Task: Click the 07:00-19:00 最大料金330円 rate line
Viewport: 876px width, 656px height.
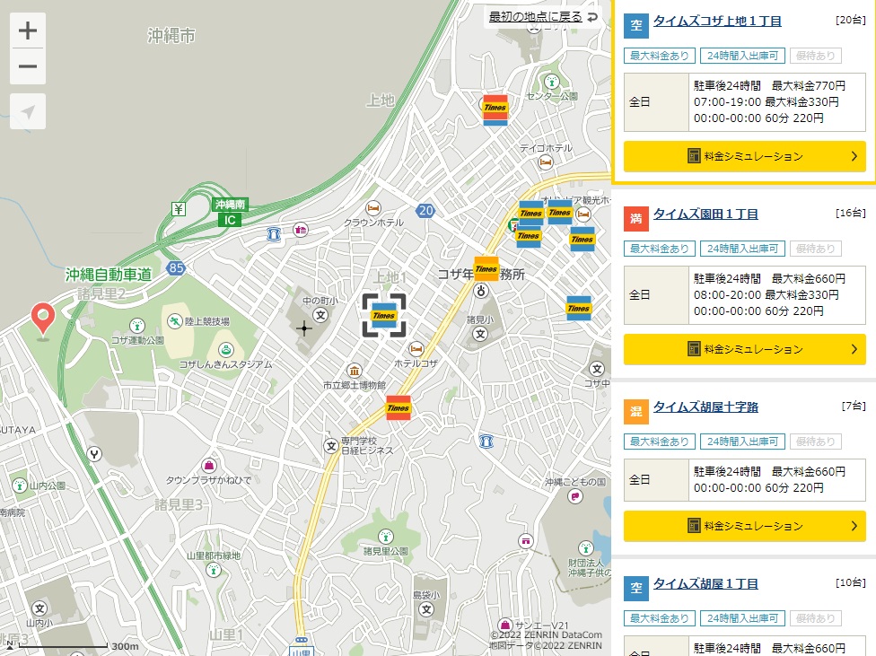Action: tap(766, 101)
